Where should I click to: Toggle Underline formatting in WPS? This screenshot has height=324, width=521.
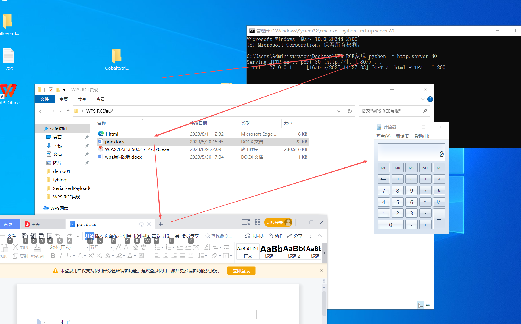pyautogui.click(x=69, y=256)
